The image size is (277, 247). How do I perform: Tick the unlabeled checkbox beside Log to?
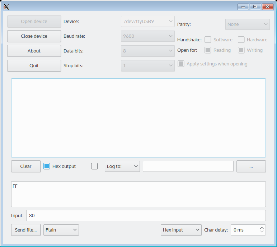tap(94, 166)
